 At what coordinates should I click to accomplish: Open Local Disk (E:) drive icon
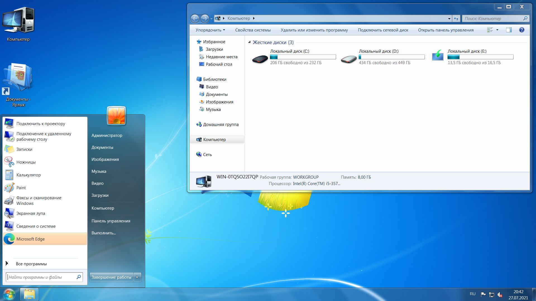(437, 56)
